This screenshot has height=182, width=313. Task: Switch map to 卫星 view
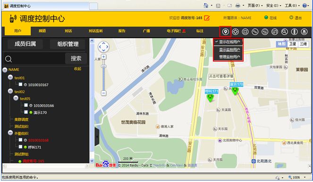293,44
